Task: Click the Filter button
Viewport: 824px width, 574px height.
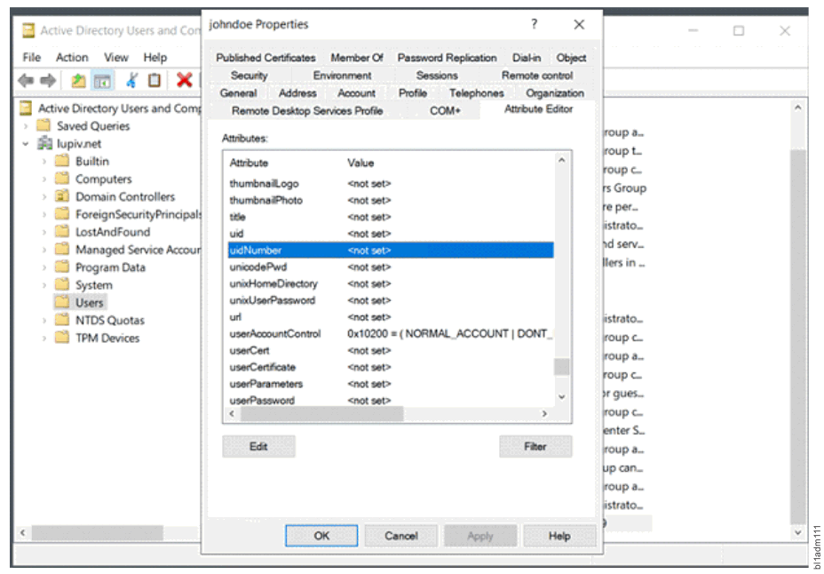Action: pos(535,446)
